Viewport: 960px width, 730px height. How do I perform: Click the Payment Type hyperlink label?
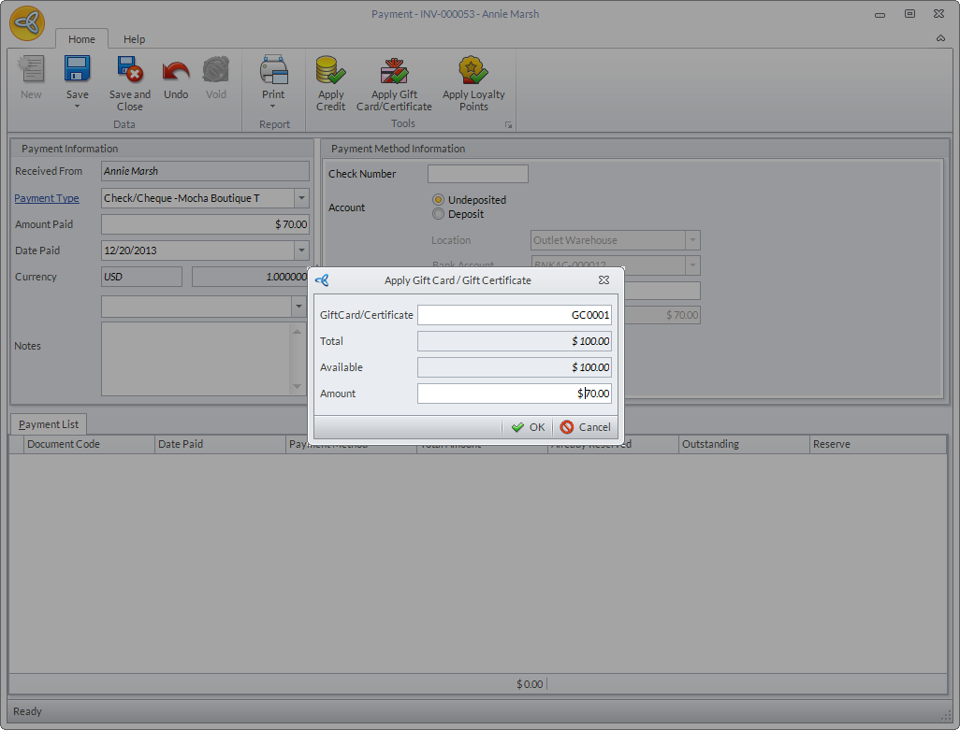47,198
